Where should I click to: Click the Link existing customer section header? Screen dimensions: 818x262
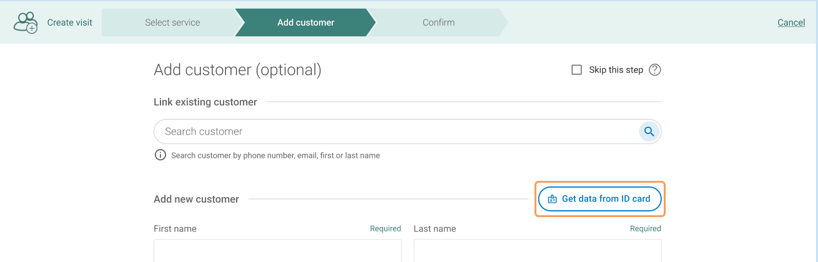pos(205,102)
